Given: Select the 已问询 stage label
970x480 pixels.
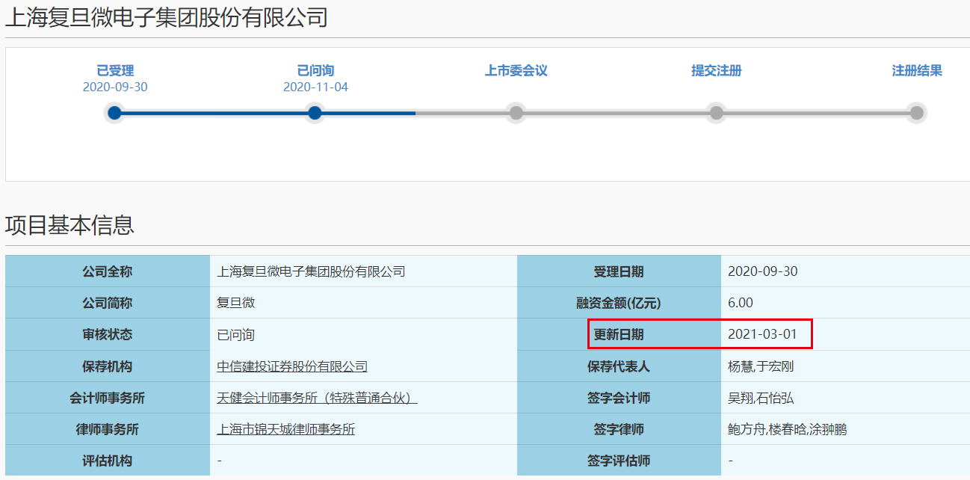Looking at the screenshot, I should click(x=315, y=71).
